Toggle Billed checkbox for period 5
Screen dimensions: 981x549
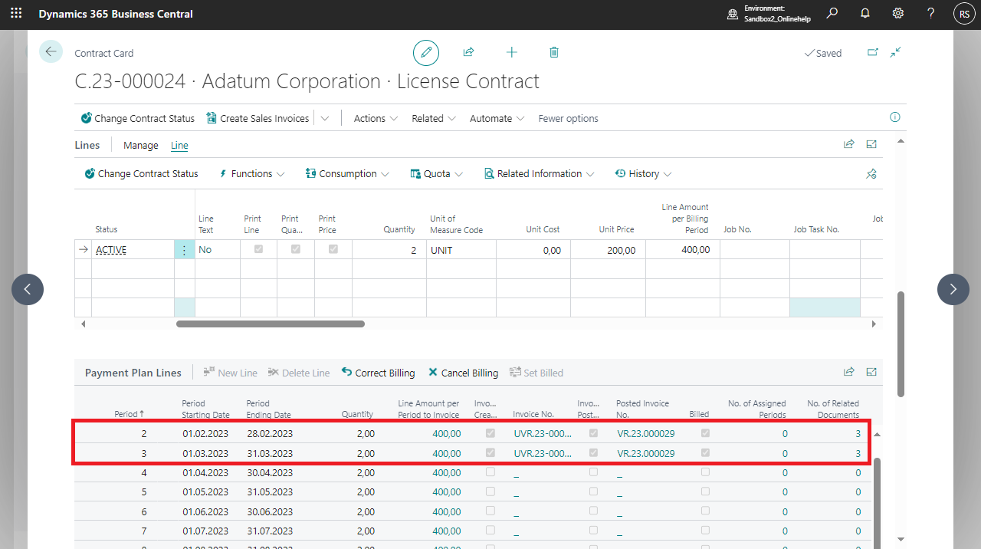point(705,491)
